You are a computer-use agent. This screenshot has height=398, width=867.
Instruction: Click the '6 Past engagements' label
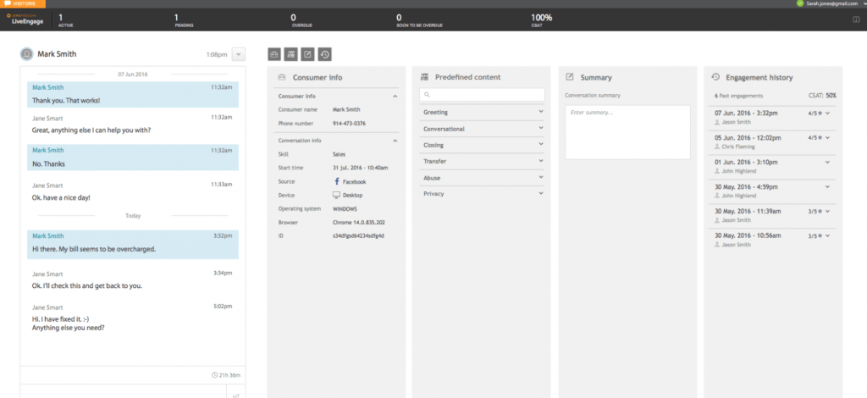click(738, 97)
